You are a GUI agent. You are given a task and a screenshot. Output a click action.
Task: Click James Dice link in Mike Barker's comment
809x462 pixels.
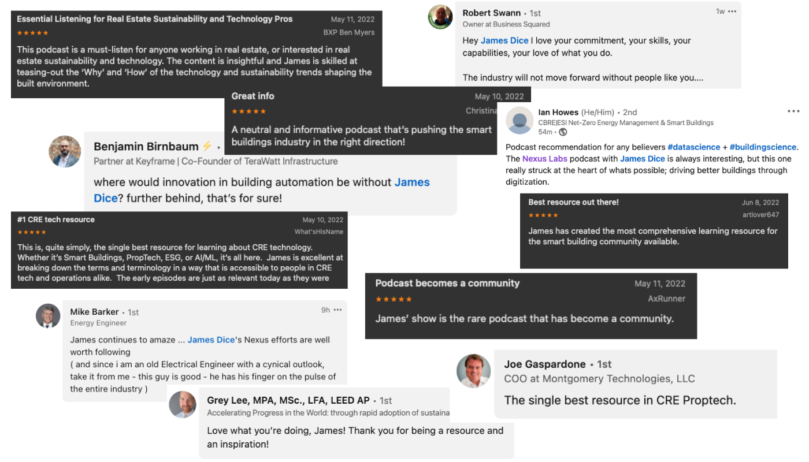pos(211,340)
